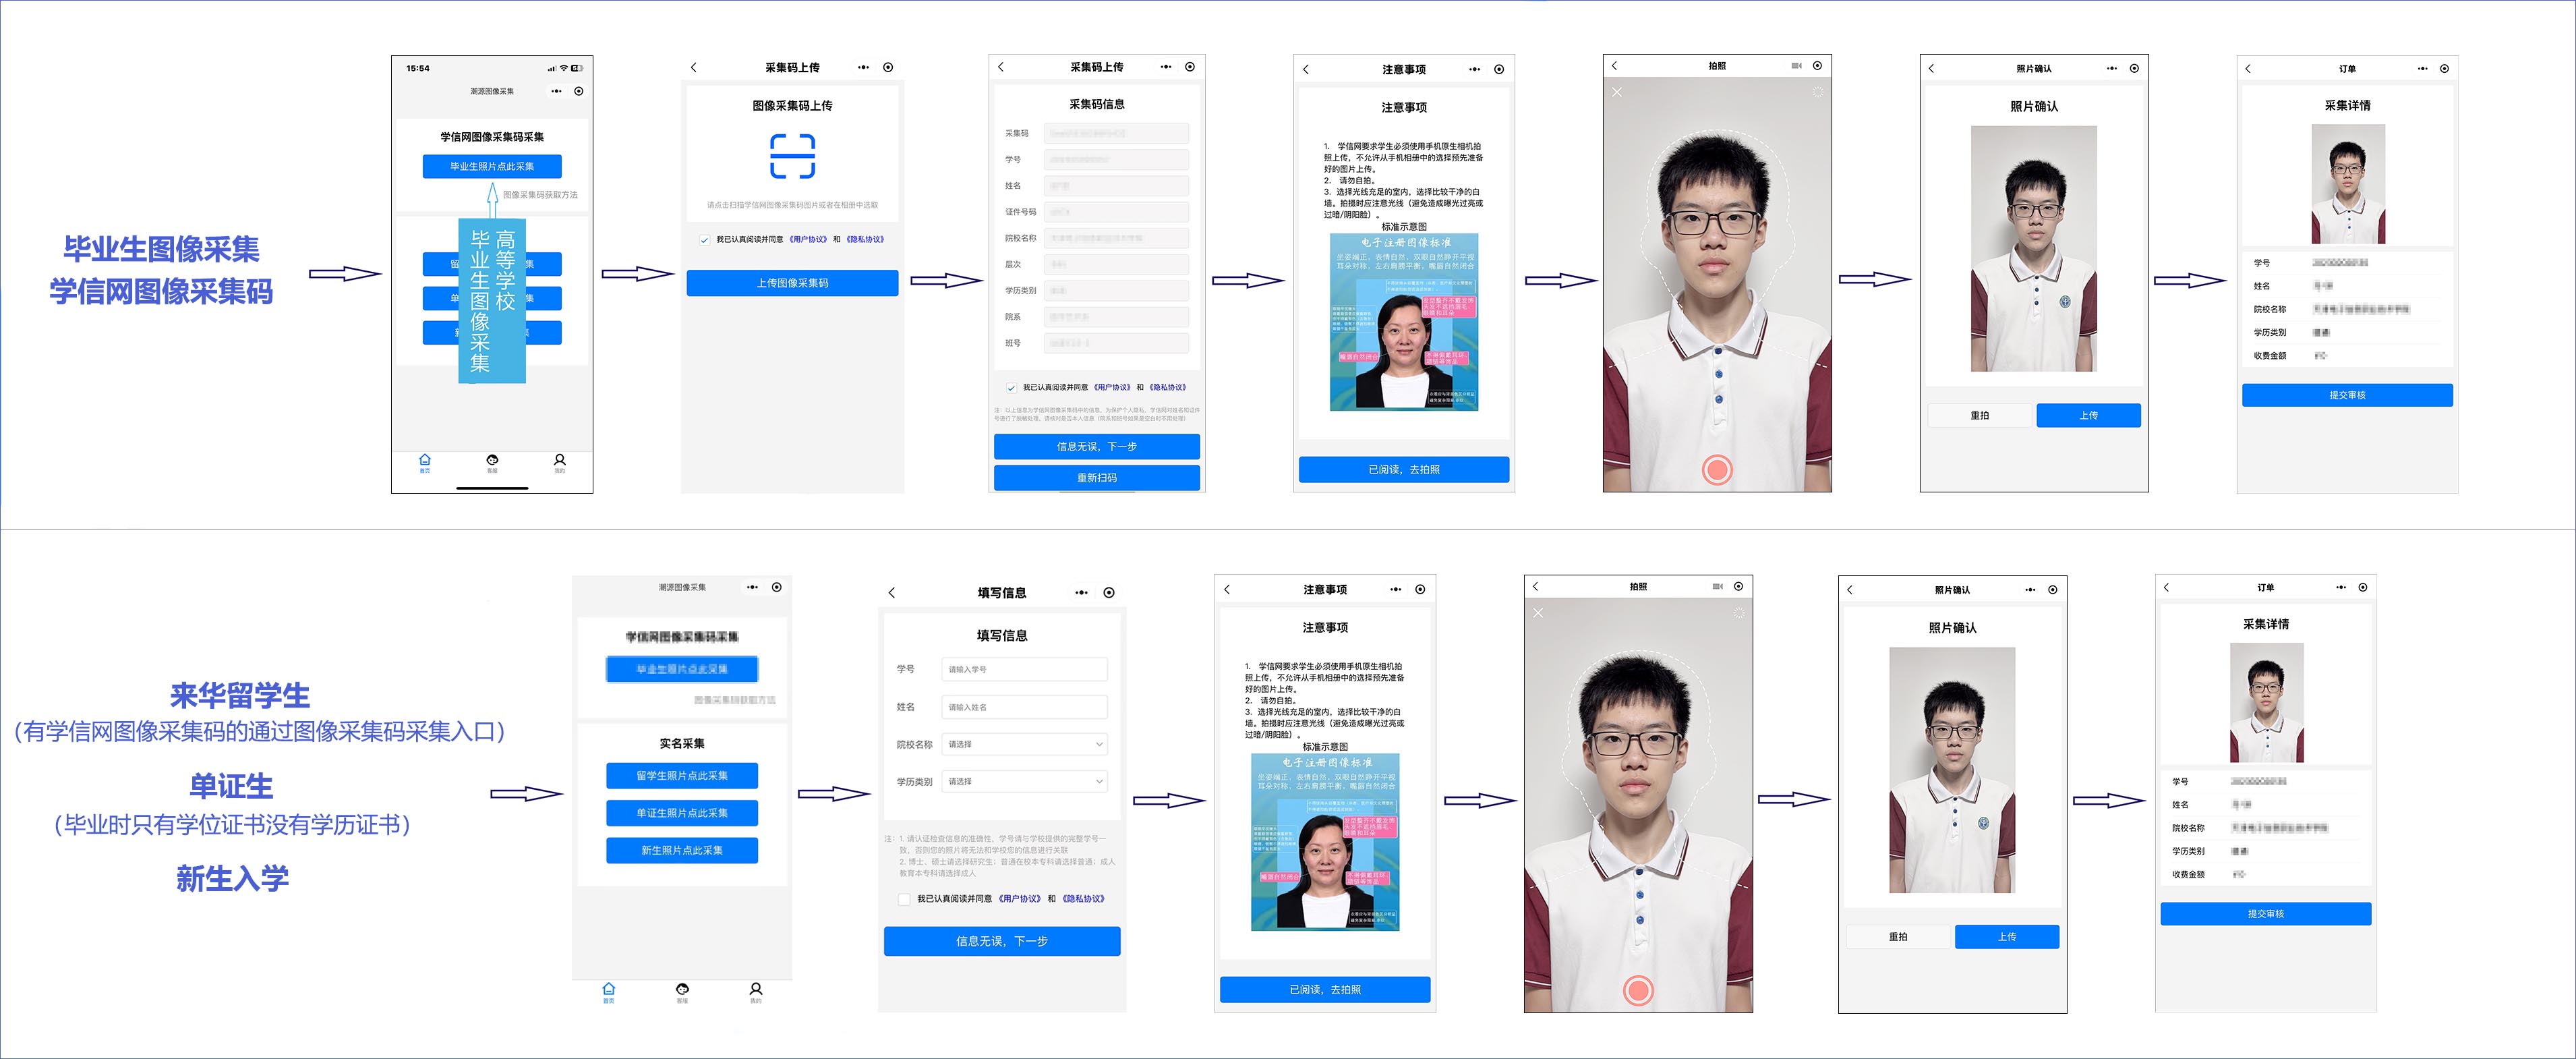The image size is (2576, 1059).
Task: Open 《隐私协议》 link on 填写信息 screen
Action: 1083,899
